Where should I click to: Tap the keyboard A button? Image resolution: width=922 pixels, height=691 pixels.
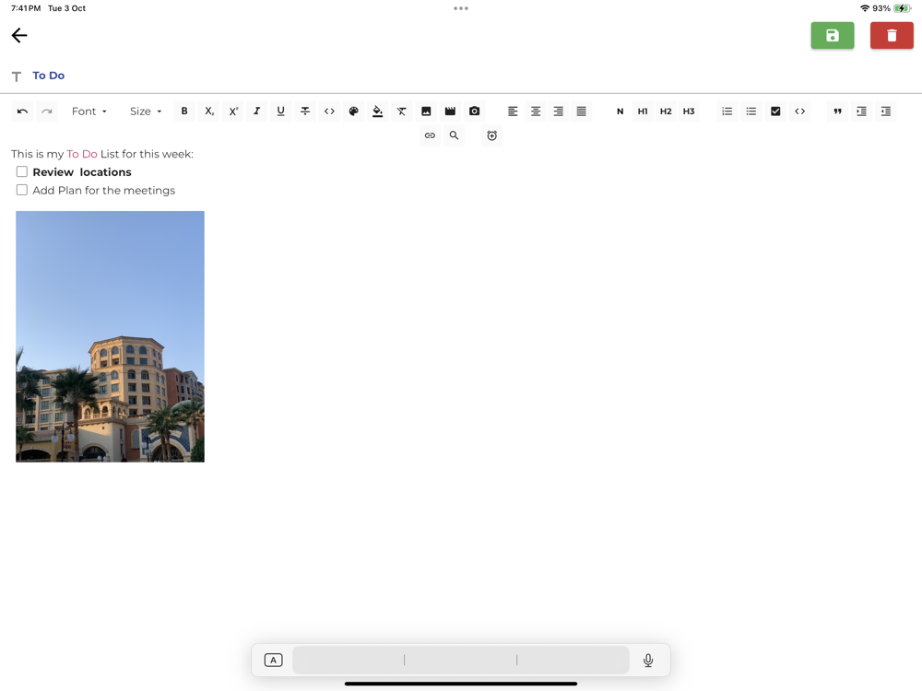tap(274, 660)
